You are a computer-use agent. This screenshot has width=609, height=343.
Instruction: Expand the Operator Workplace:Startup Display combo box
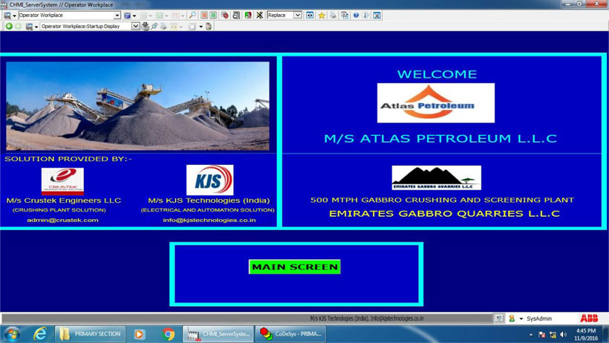(x=135, y=27)
